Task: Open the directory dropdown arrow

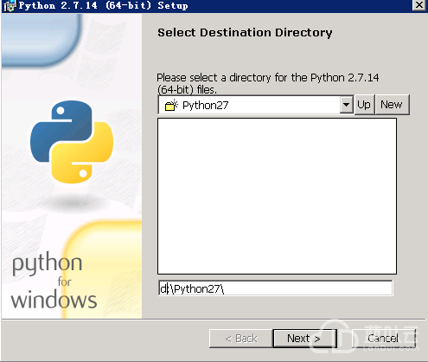Action: [347, 105]
